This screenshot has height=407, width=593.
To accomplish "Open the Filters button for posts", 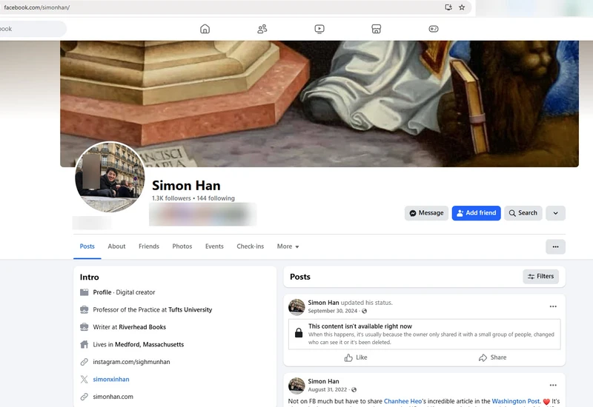I will tap(541, 276).
